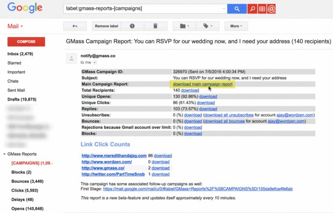The height and width of the screenshot is (213, 333).
Task: Download the Replies list
Action: [208, 109]
